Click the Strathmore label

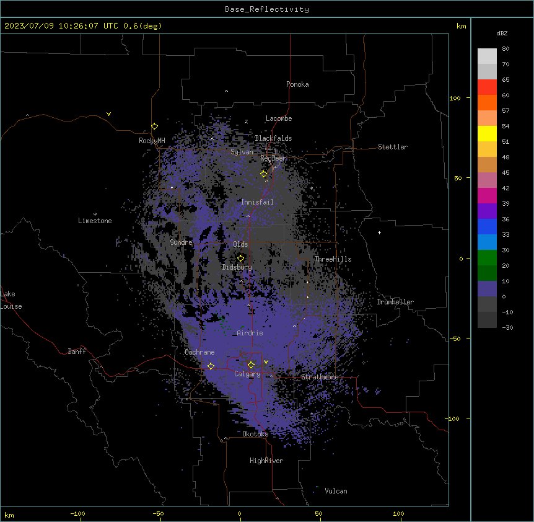point(320,377)
